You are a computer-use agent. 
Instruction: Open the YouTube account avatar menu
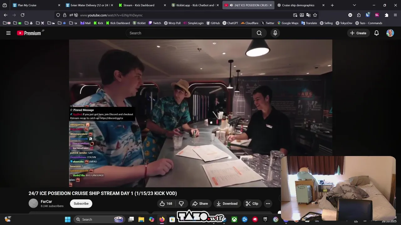[x=390, y=33]
